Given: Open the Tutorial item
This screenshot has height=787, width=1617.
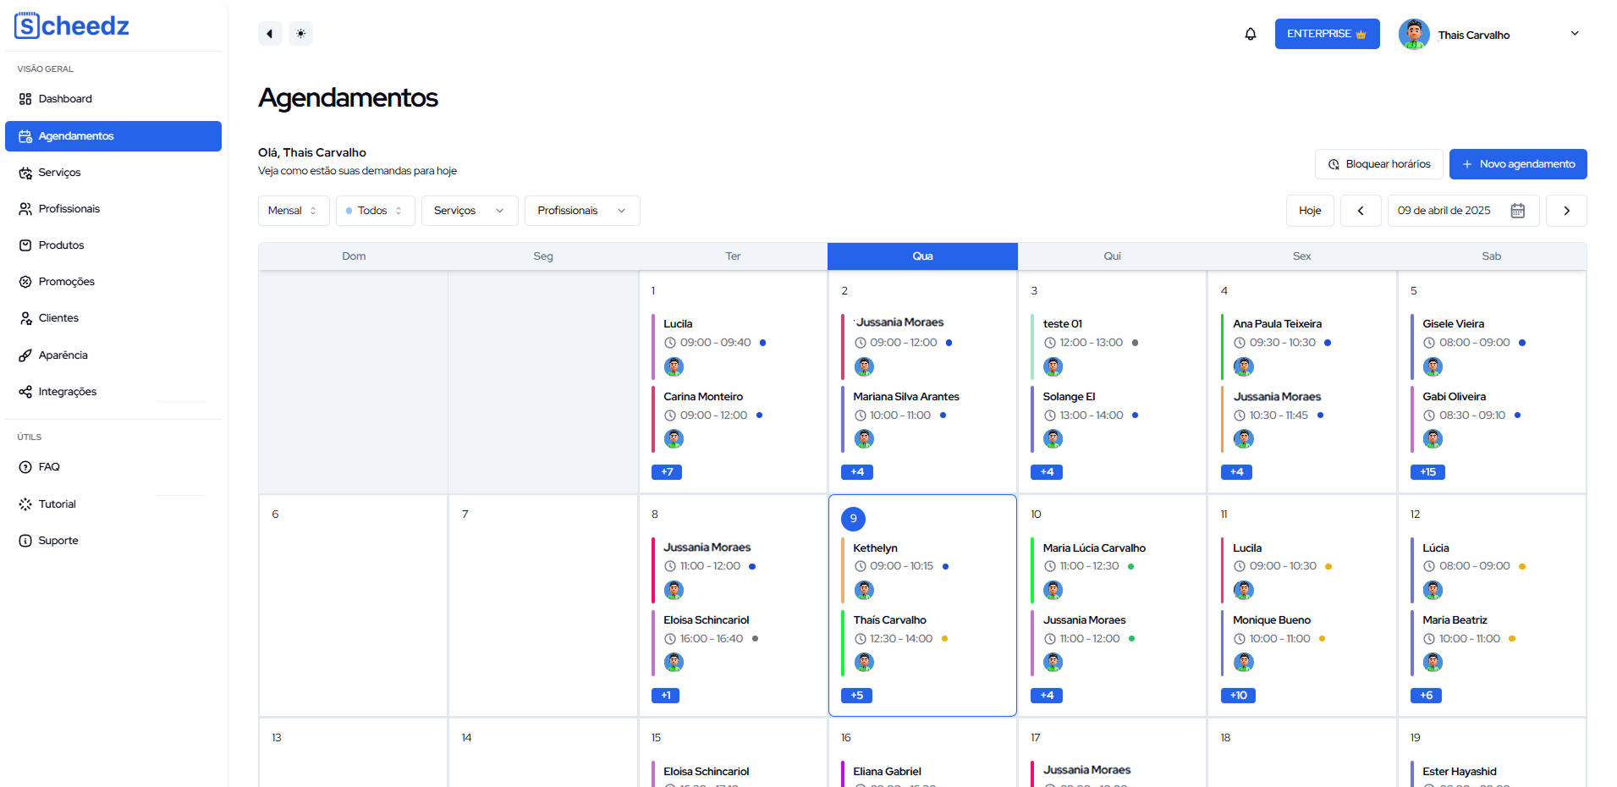Looking at the screenshot, I should [113, 504].
